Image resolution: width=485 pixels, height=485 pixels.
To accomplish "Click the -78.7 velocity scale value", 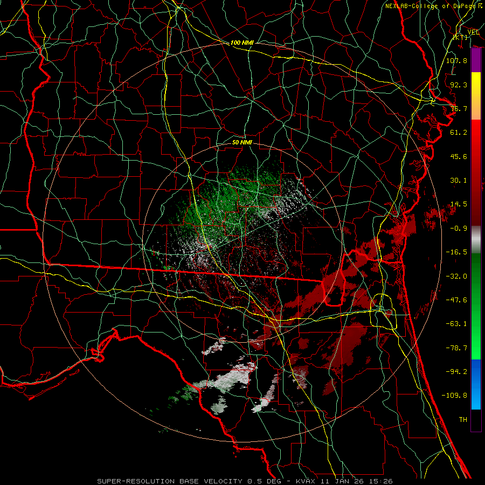I will [x=456, y=348].
